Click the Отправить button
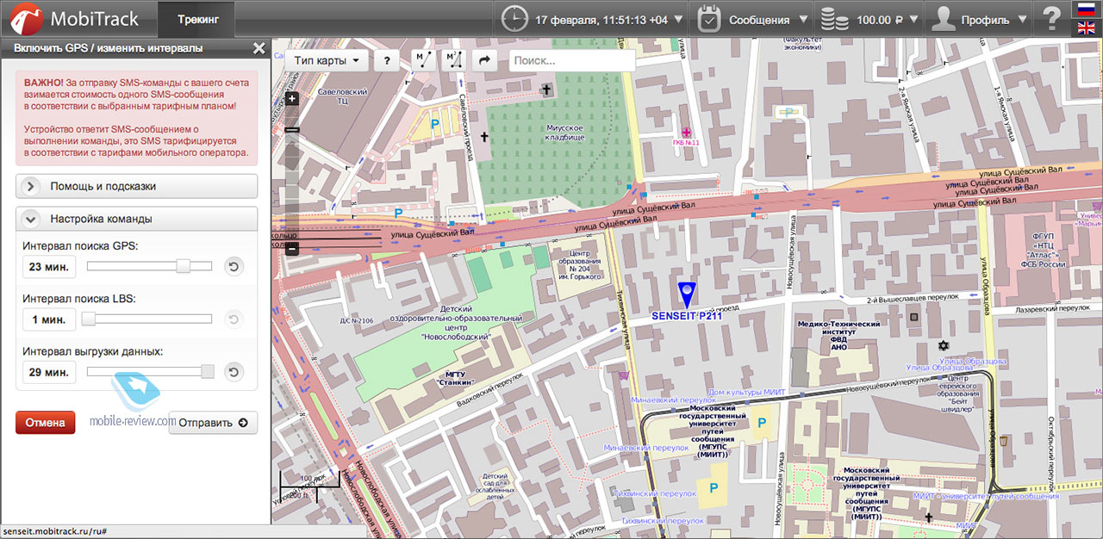Screen dimensions: 1103x539 pos(213,423)
